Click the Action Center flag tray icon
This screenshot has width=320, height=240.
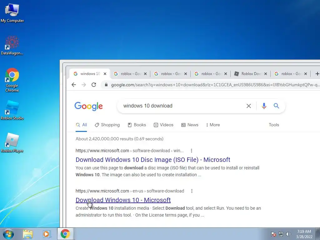point(273,234)
